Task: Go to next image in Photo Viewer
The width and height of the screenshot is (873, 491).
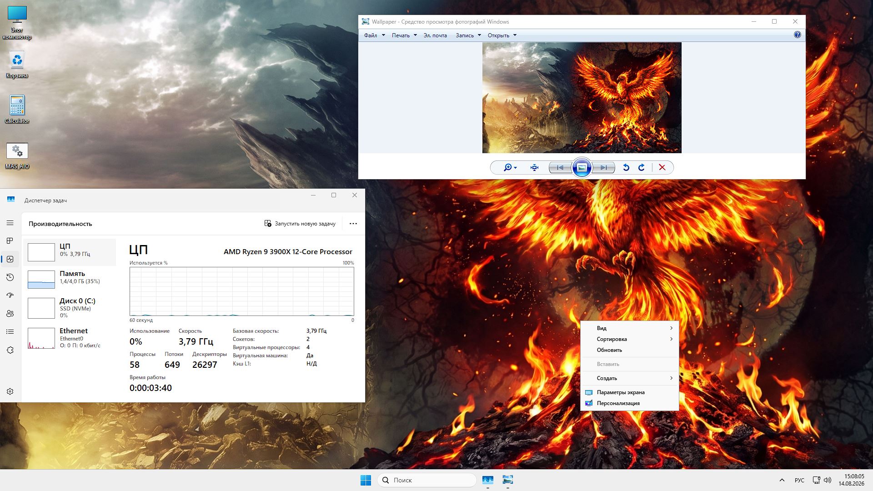Action: [604, 168]
